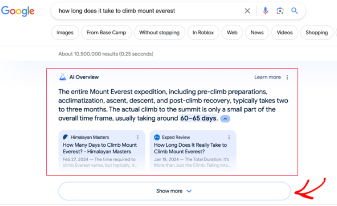Screen dimensions: 337x206
Task: Expand AI Overview with Show more
Action: 174,191
